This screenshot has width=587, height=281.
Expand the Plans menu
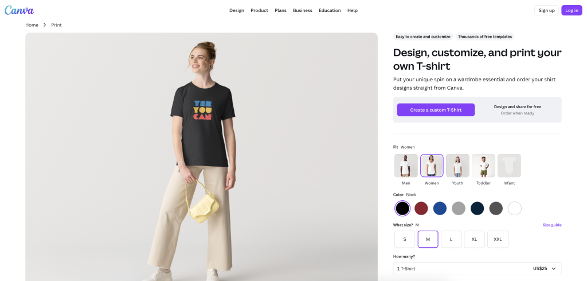pos(280,10)
